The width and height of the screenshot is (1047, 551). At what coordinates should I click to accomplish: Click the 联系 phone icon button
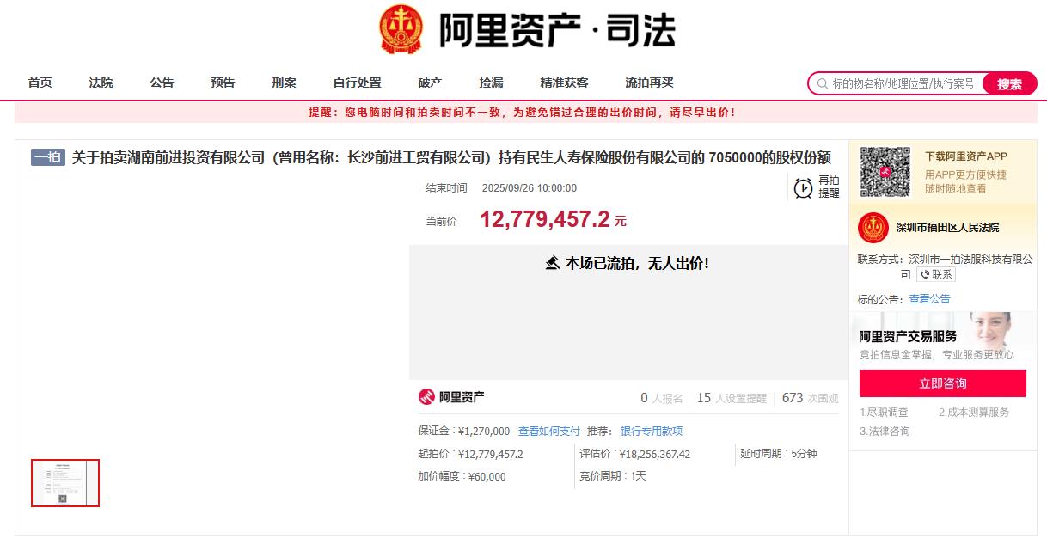click(x=936, y=274)
